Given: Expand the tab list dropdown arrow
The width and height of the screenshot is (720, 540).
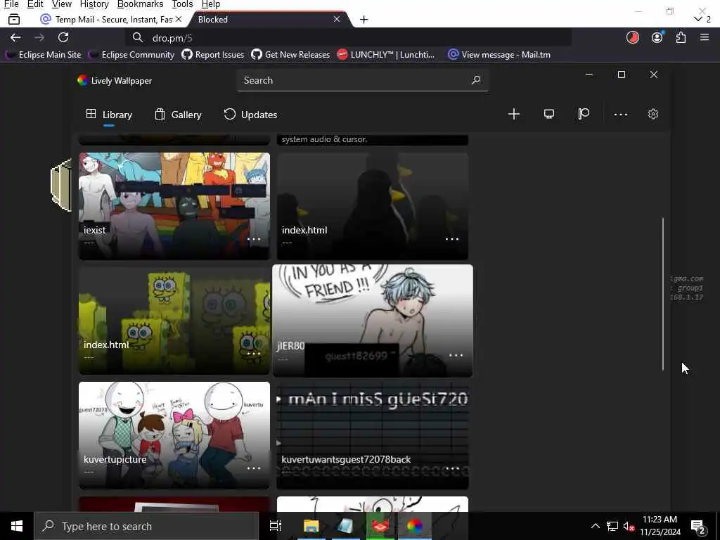Looking at the screenshot, I should [x=698, y=19].
